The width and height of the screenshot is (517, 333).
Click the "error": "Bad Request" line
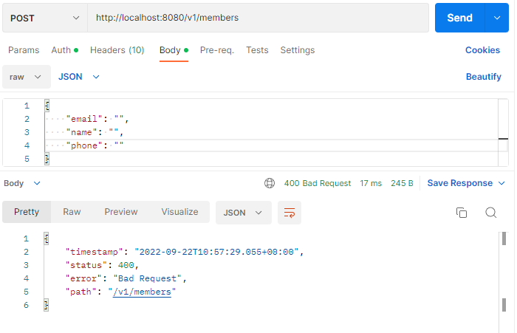(x=126, y=278)
